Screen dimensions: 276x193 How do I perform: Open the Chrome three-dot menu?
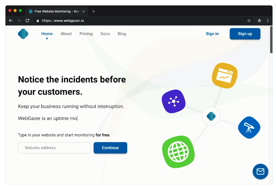point(268,21)
